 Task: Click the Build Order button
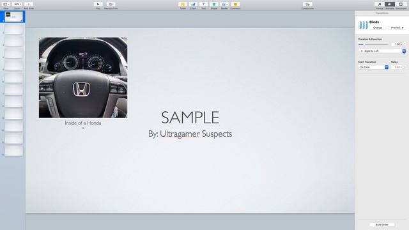pyautogui.click(x=382, y=224)
